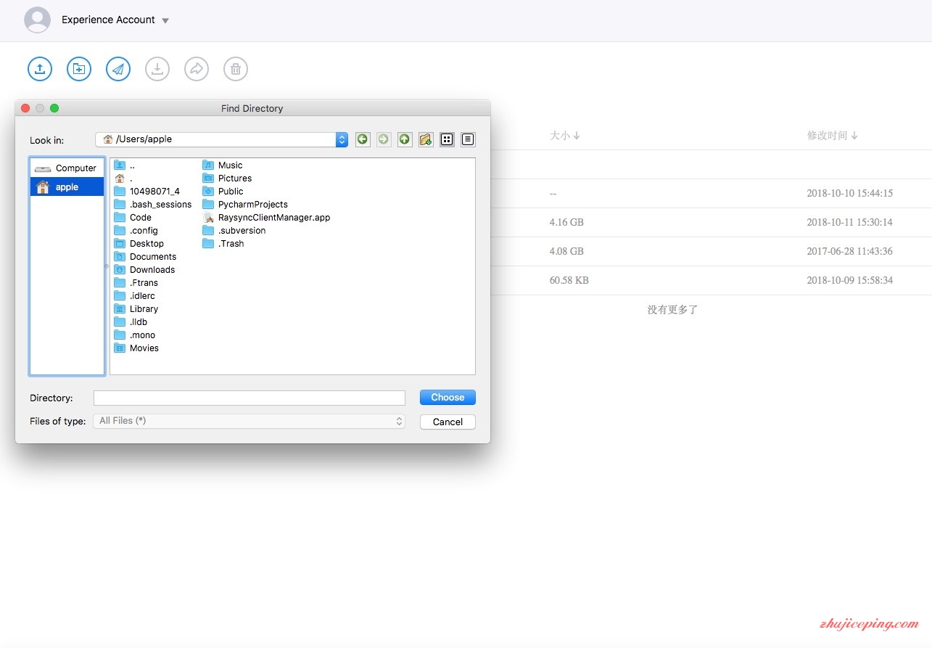The image size is (932, 648).
Task: Select the .lldb folder
Action: click(x=131, y=322)
